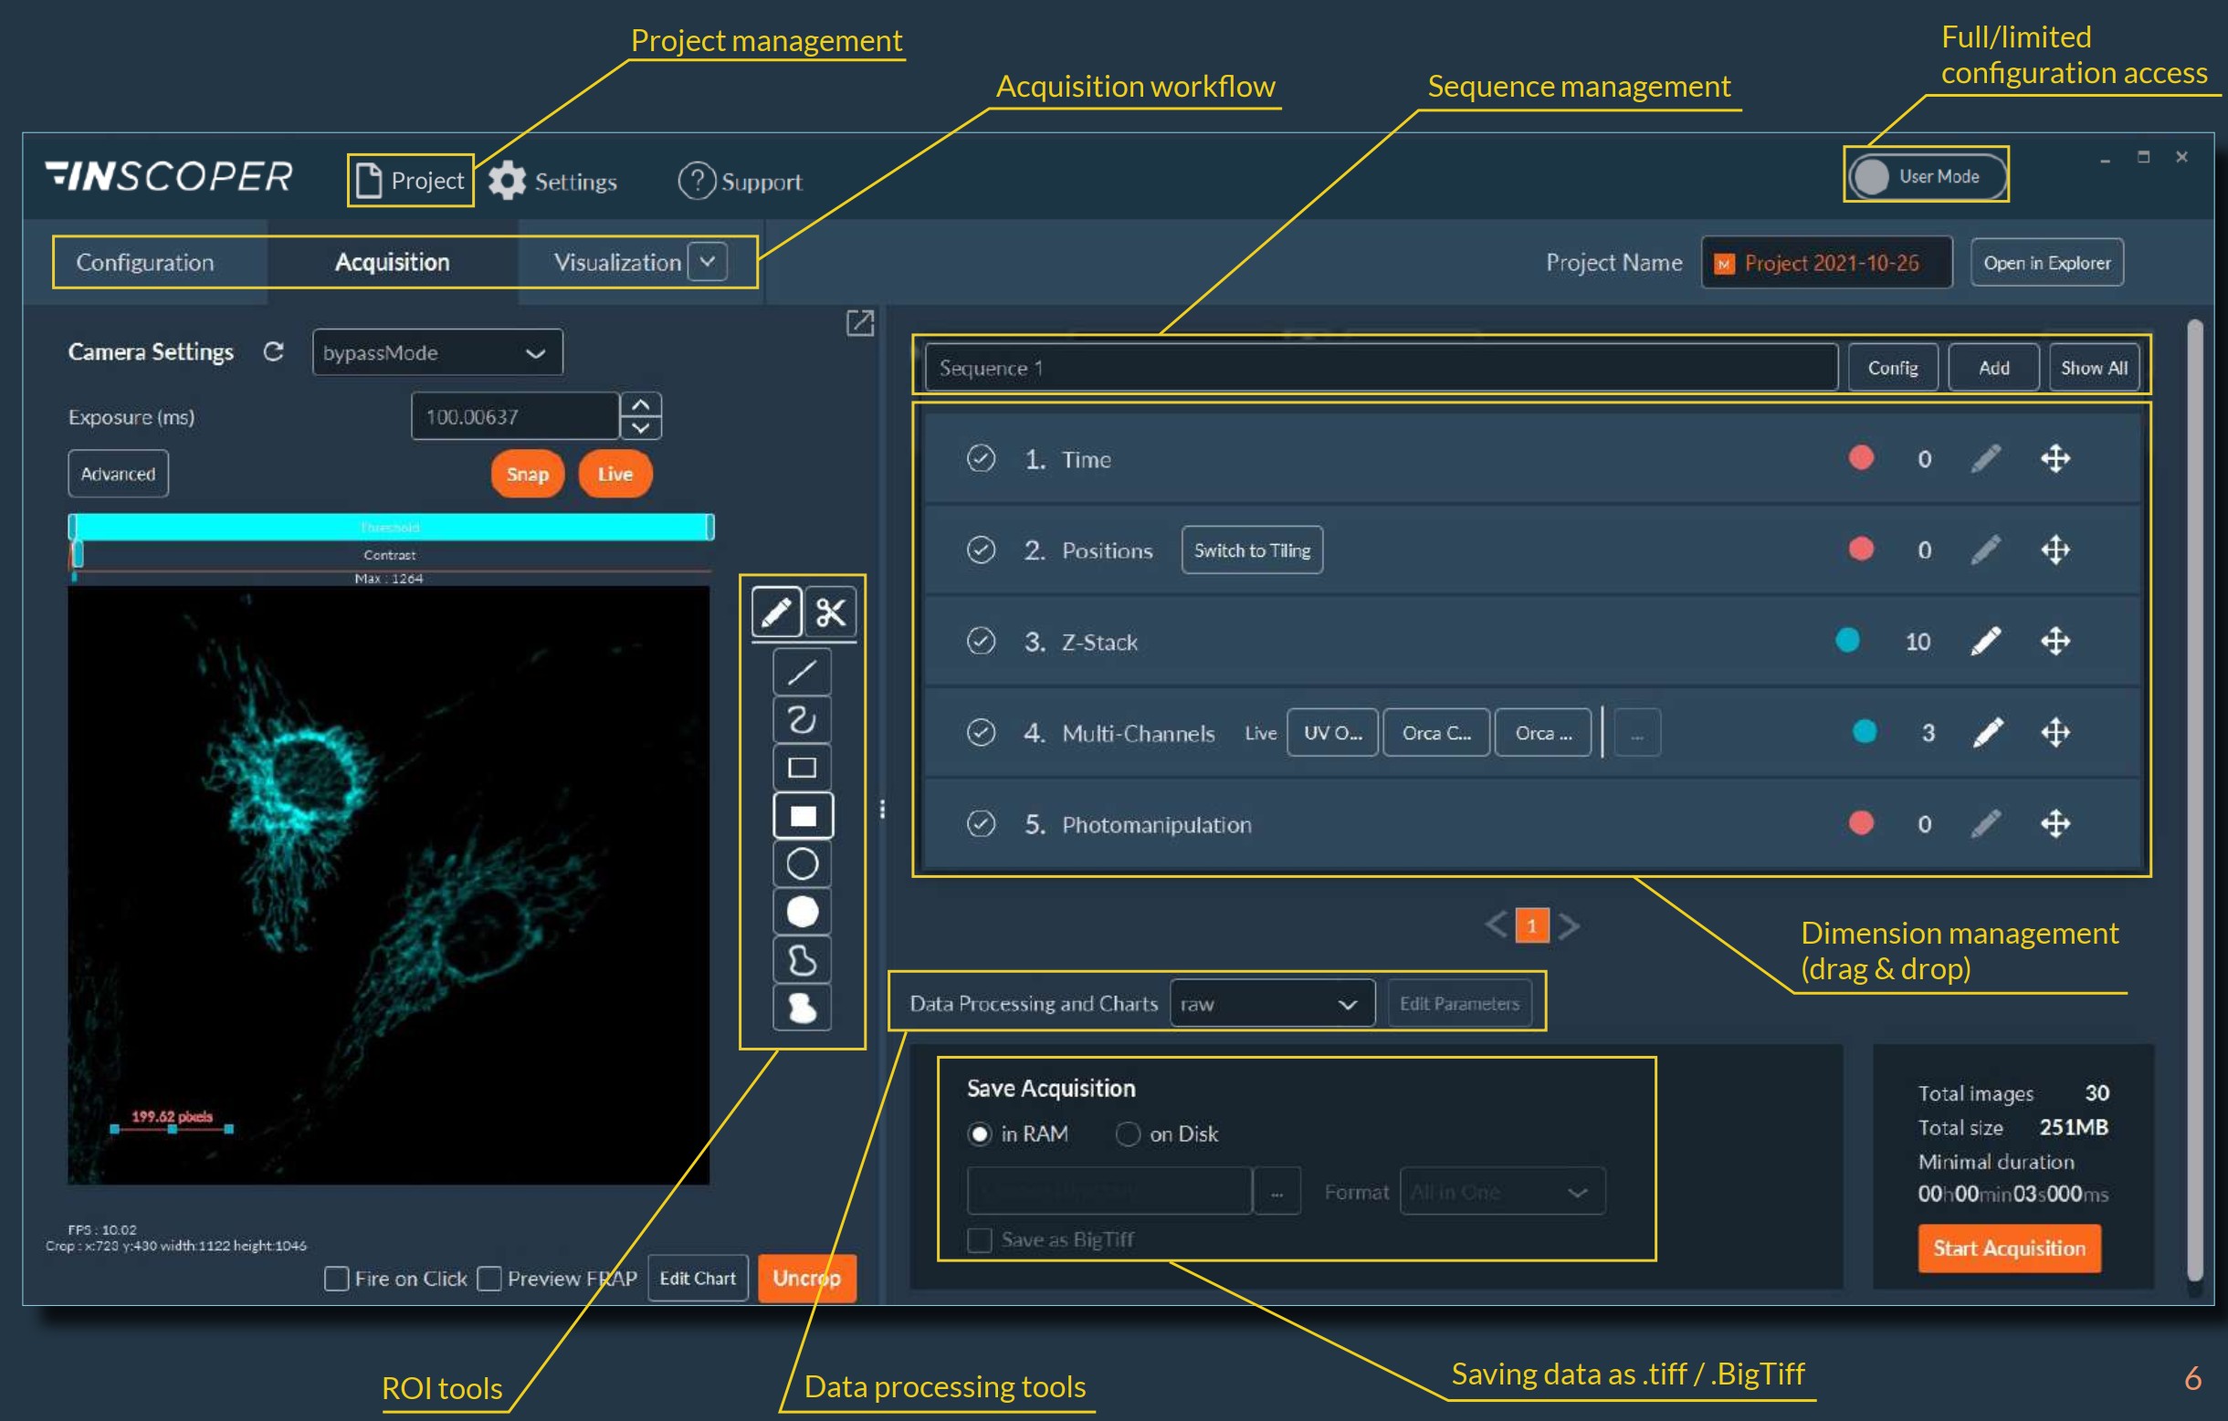The width and height of the screenshot is (2228, 1421).
Task: Select the 'on Disk' save option
Action: 1128,1134
